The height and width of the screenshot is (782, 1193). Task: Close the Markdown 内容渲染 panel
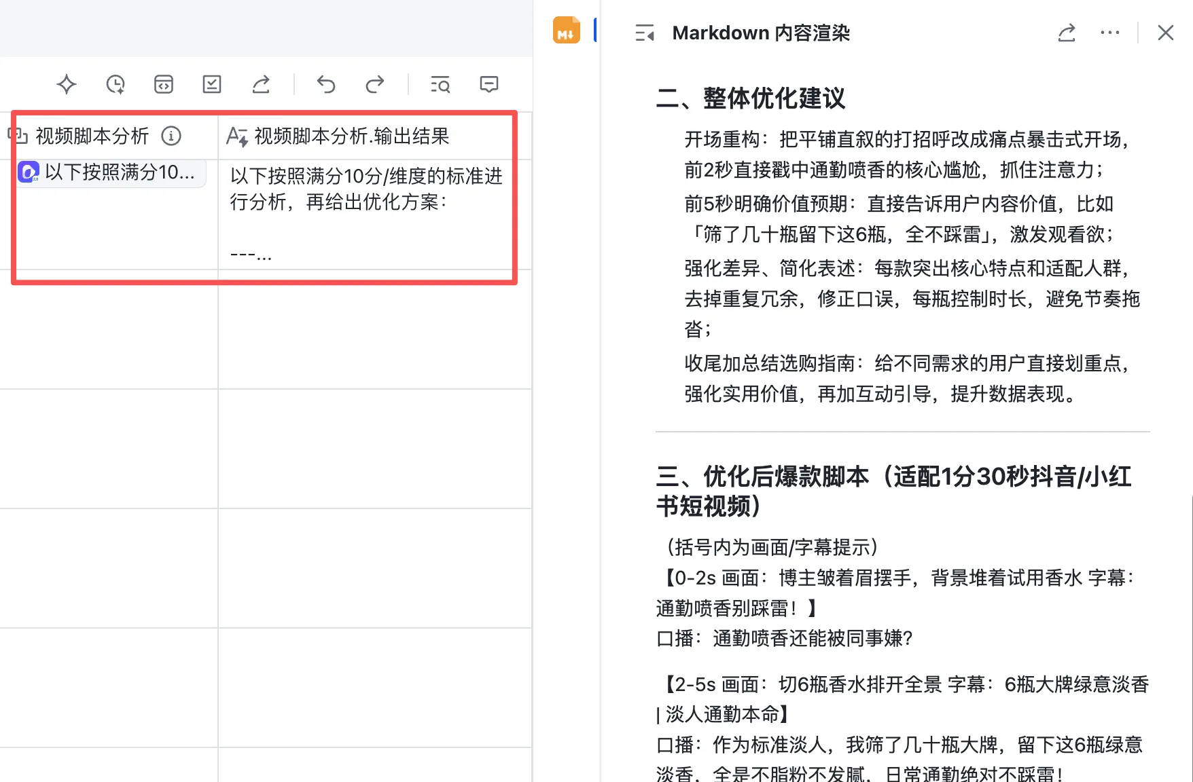(x=1166, y=33)
